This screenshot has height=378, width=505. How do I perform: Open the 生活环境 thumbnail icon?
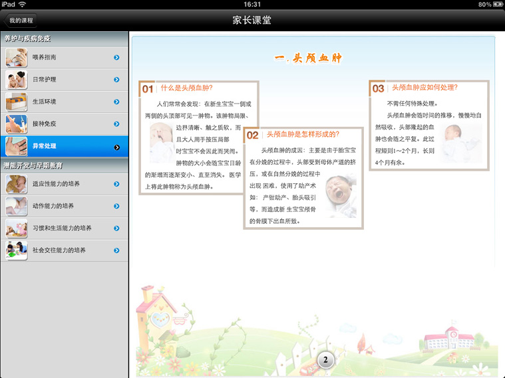[x=17, y=102]
